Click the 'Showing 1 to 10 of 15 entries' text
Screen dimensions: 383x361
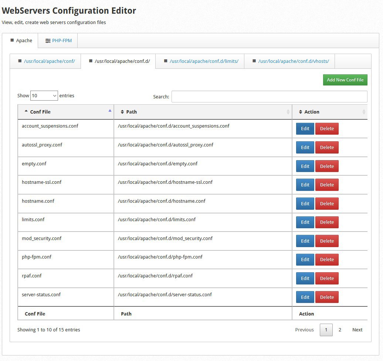(48, 330)
